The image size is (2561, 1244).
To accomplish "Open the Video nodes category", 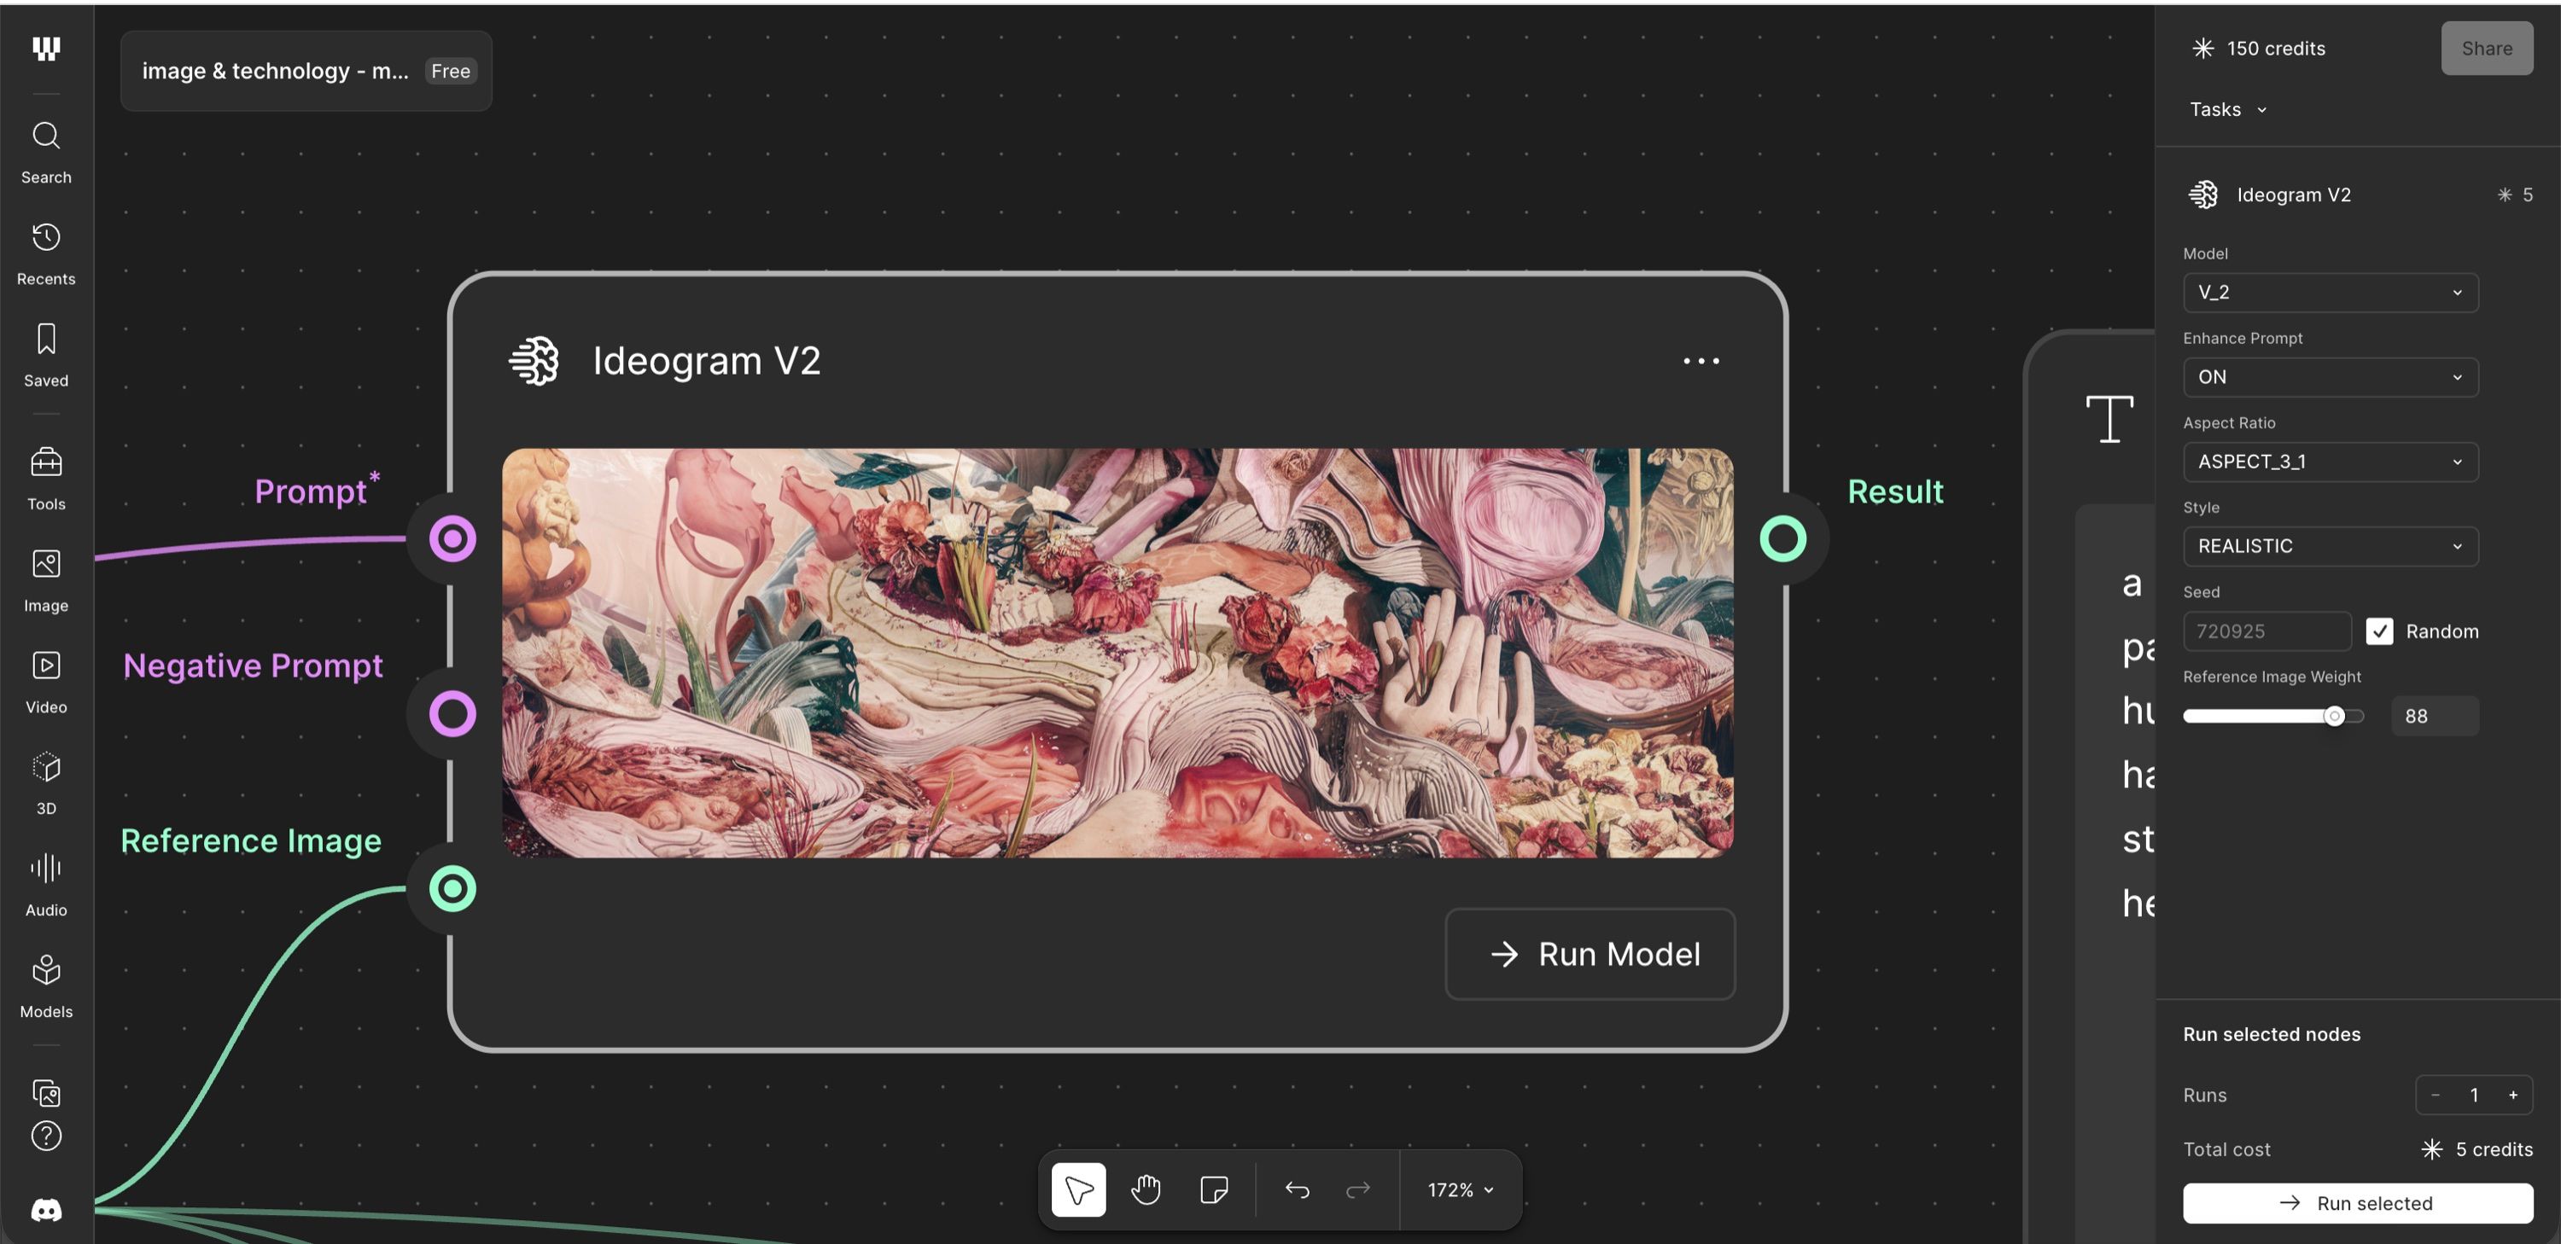I will [46, 682].
